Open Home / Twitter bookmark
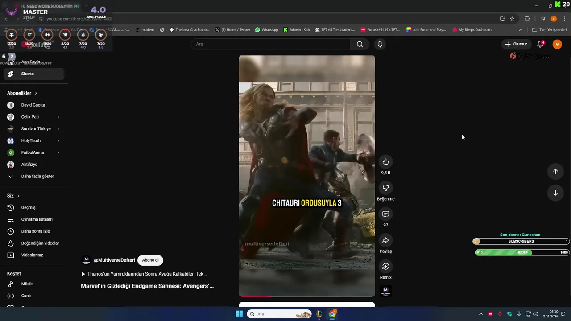571x321 pixels. [x=232, y=30]
